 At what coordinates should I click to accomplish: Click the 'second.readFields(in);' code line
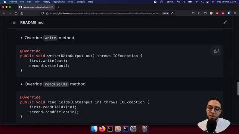[54, 112]
